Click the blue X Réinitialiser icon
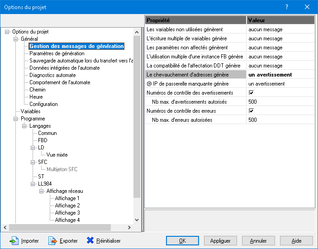318x249 pixels. pos(90,241)
